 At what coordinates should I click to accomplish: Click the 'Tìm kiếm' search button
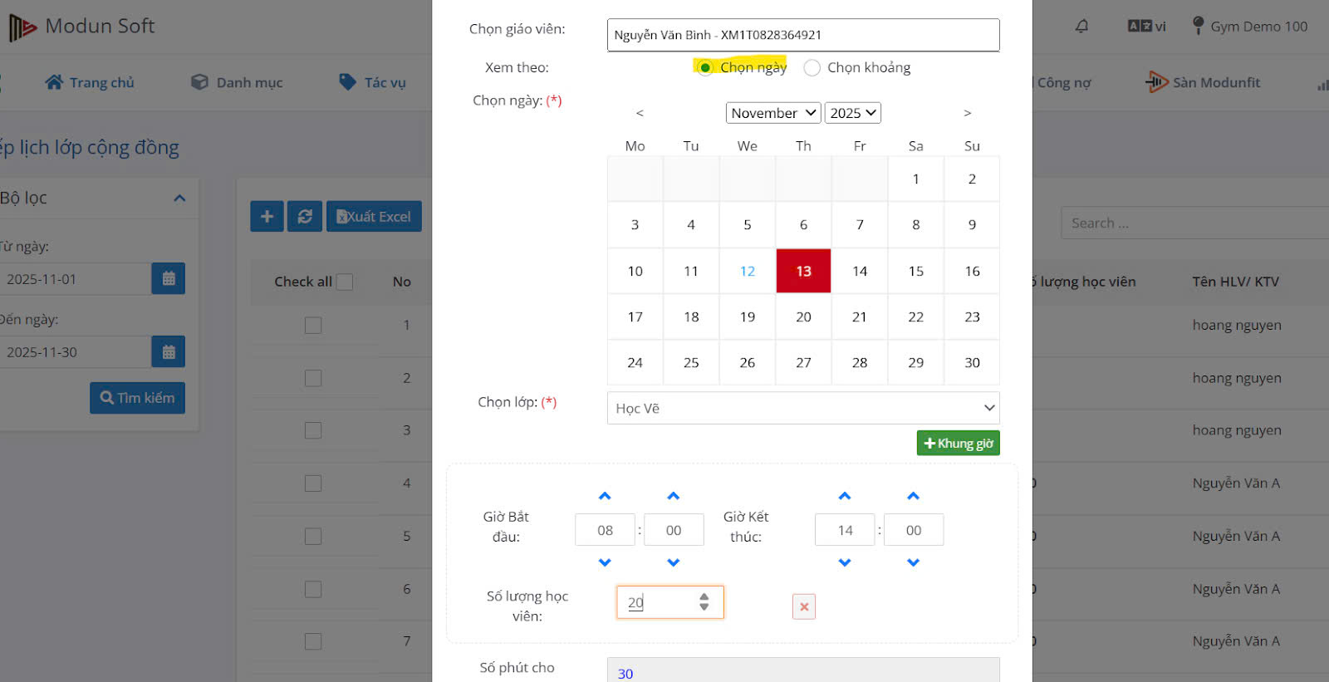pos(137,398)
